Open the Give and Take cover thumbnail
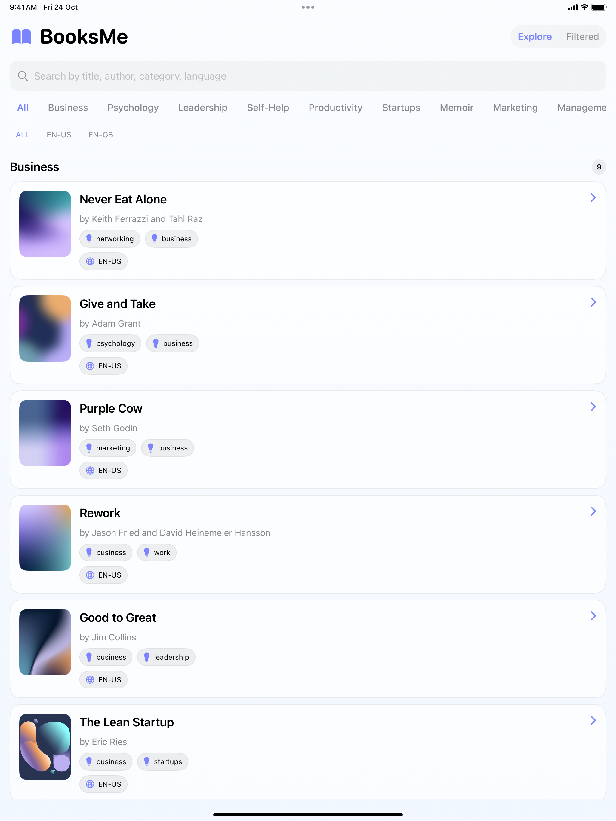This screenshot has height=821, width=616. (x=45, y=328)
